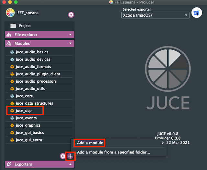This screenshot has width=207, height=170.
Task: Click the Exporters up arrow
Action: point(71,164)
